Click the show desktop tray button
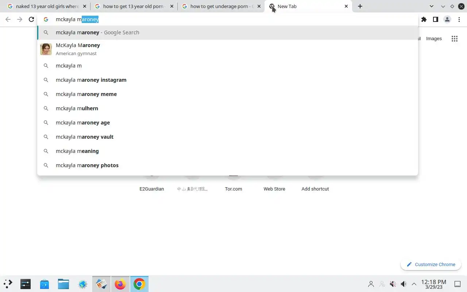This screenshot has width=467, height=292. pos(458,284)
